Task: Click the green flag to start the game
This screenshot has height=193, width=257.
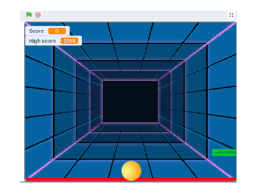Action: (29, 15)
